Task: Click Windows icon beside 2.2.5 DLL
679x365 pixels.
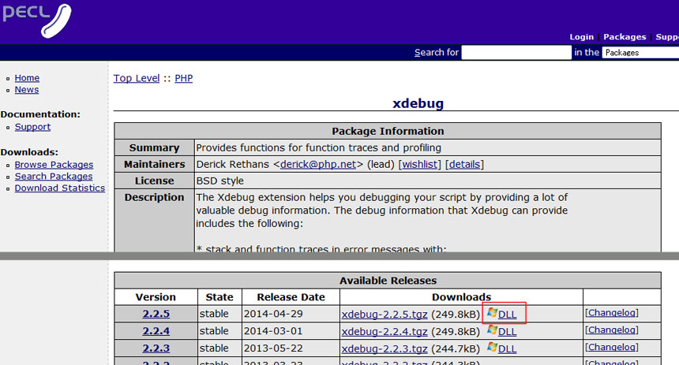Action: (492, 313)
